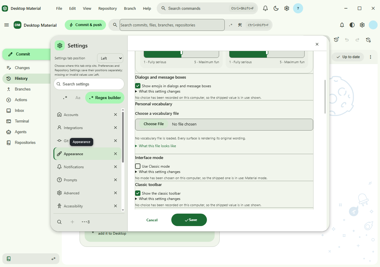This screenshot has width=380, height=267.
Task: Toggle Show emojis in dialogs checkbox
Action: point(138,86)
